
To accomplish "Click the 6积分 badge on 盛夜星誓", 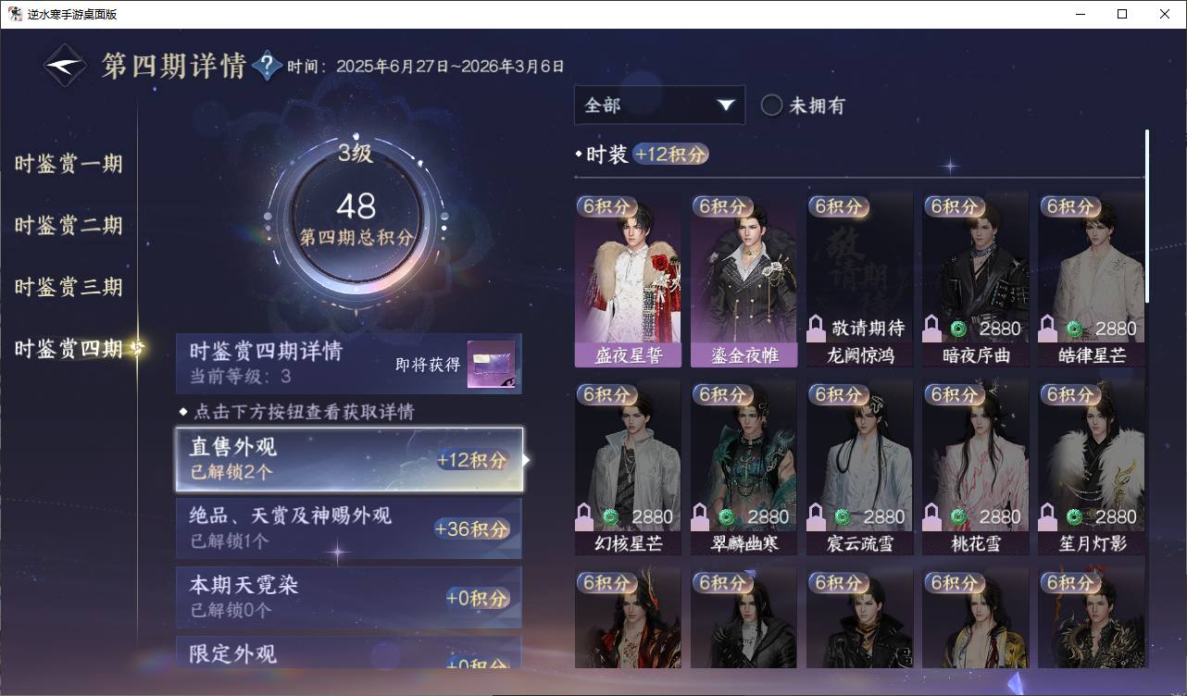I will point(605,205).
